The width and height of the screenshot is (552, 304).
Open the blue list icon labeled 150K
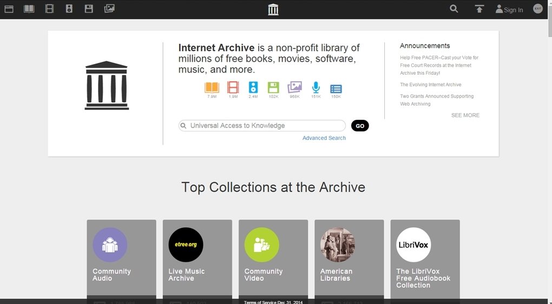pos(336,88)
